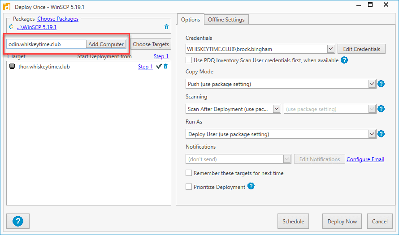
Task: Switch to the Options tab
Action: click(x=191, y=20)
